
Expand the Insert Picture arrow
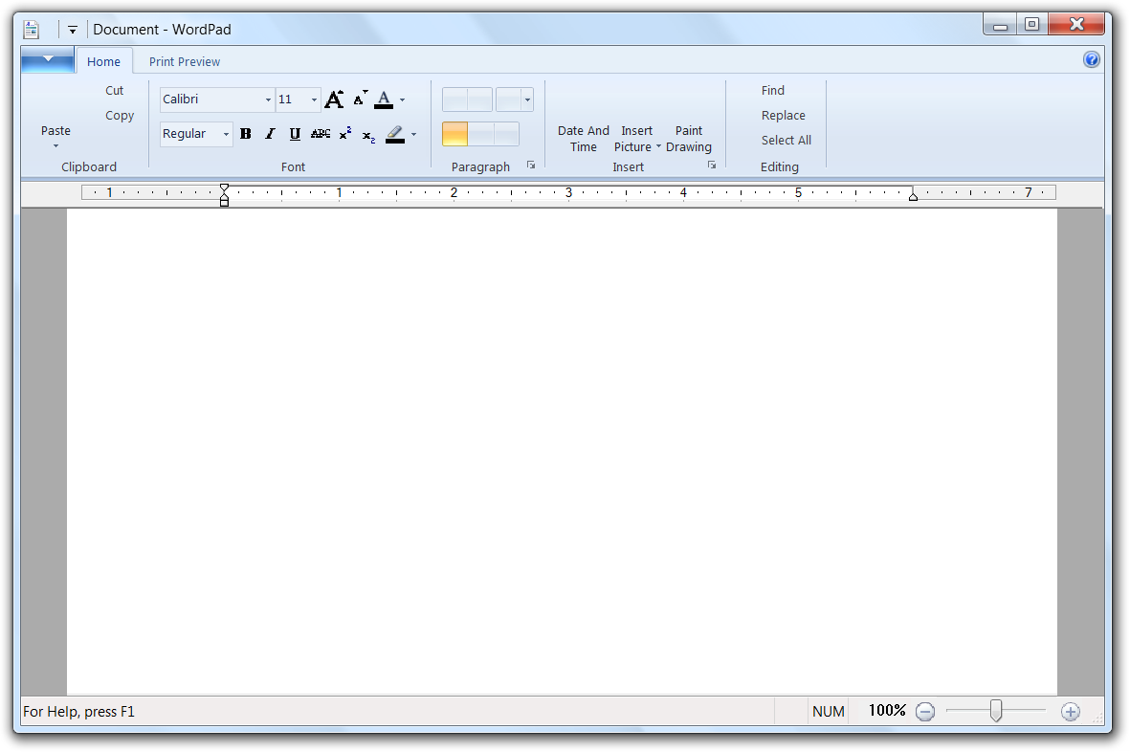658,147
